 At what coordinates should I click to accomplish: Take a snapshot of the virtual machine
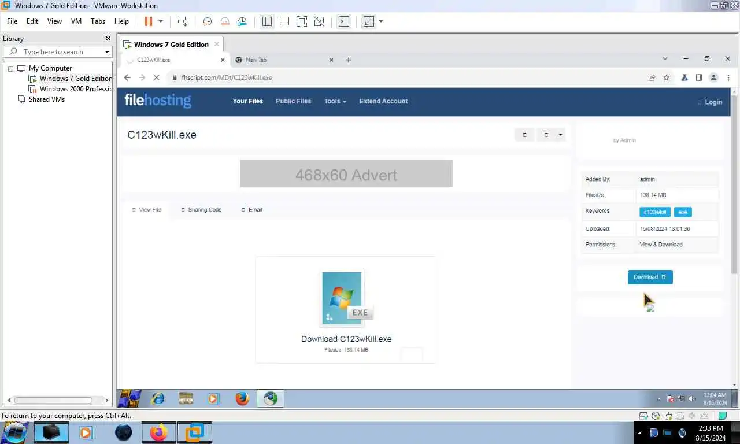click(x=208, y=21)
